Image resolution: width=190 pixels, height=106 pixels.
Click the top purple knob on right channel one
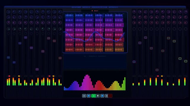[134, 12]
